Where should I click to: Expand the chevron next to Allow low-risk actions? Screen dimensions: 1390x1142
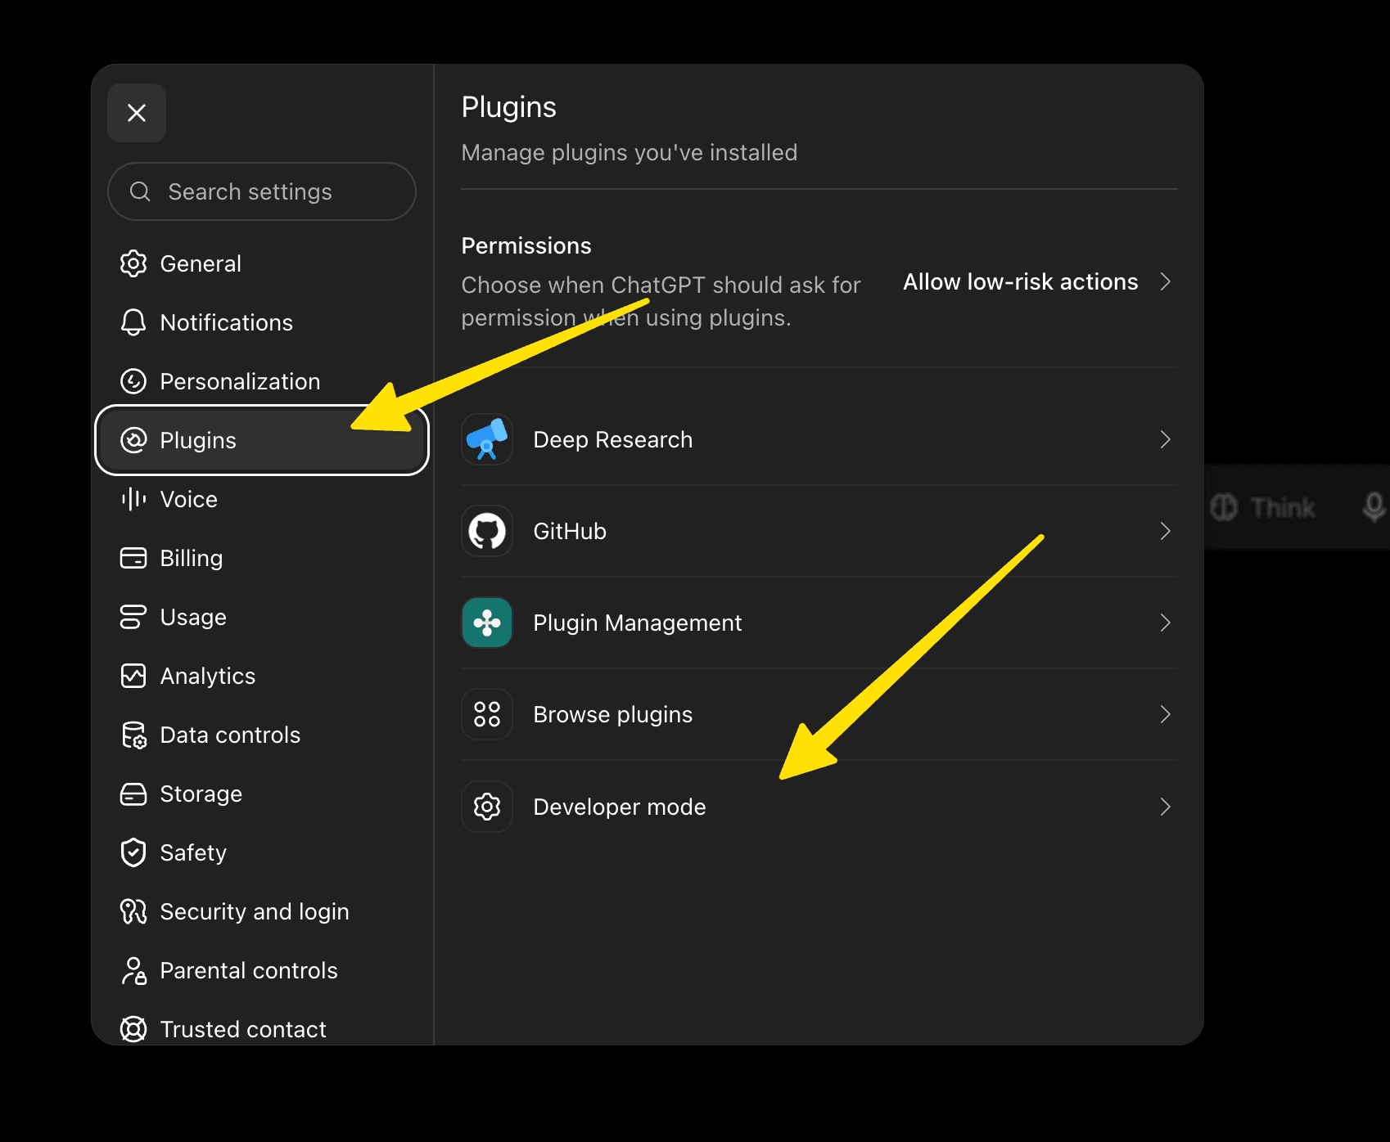1166,281
